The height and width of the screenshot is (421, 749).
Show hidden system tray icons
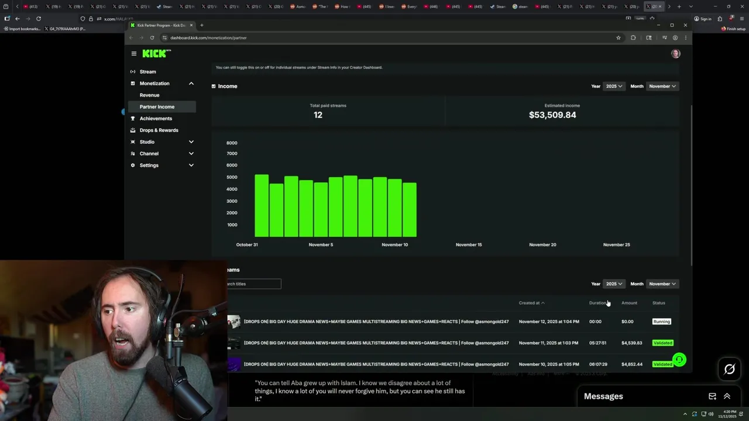coord(685,414)
